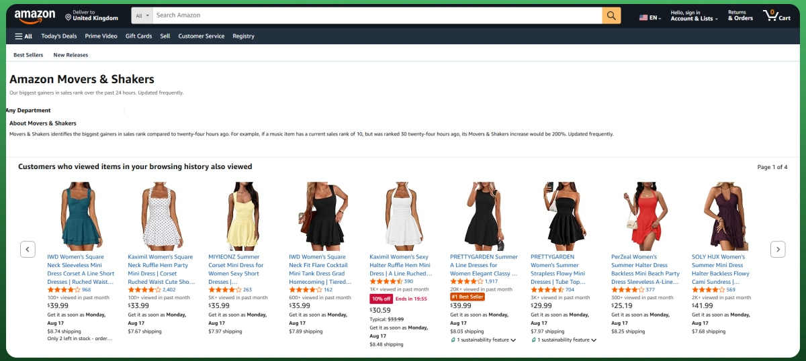Open the EN language flag selector
Image resolution: width=806 pixels, height=361 pixels.
pos(650,17)
